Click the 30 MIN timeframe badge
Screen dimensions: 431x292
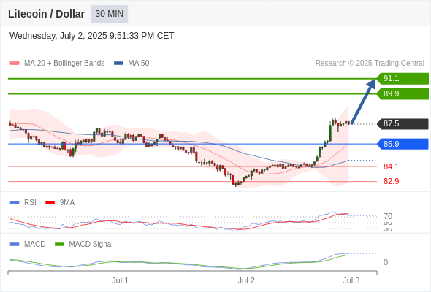(110, 14)
